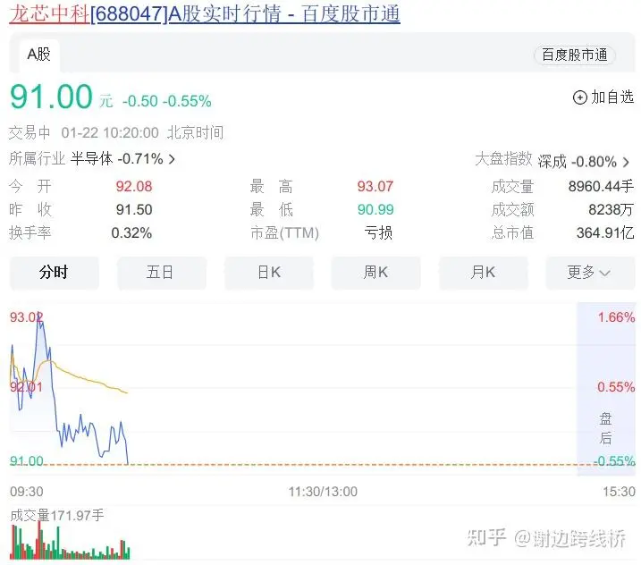Click the 市盈(TTM) value 亏损
The width and height of the screenshot is (641, 565).
378,233
